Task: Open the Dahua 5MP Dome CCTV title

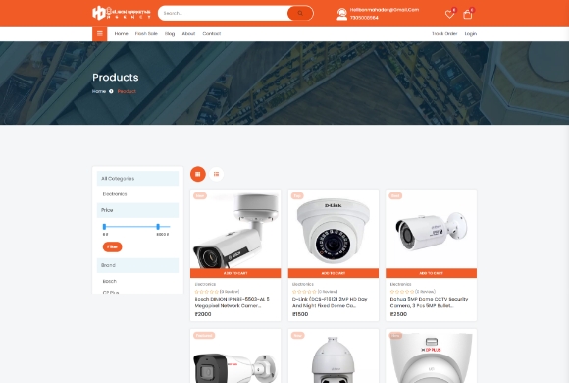Action: coord(429,302)
